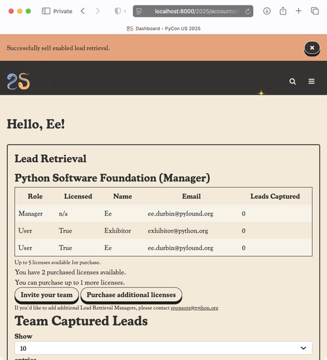Expand the Show entries dropdown
Screen dimensions: 327x360
pyautogui.click(x=163, y=348)
